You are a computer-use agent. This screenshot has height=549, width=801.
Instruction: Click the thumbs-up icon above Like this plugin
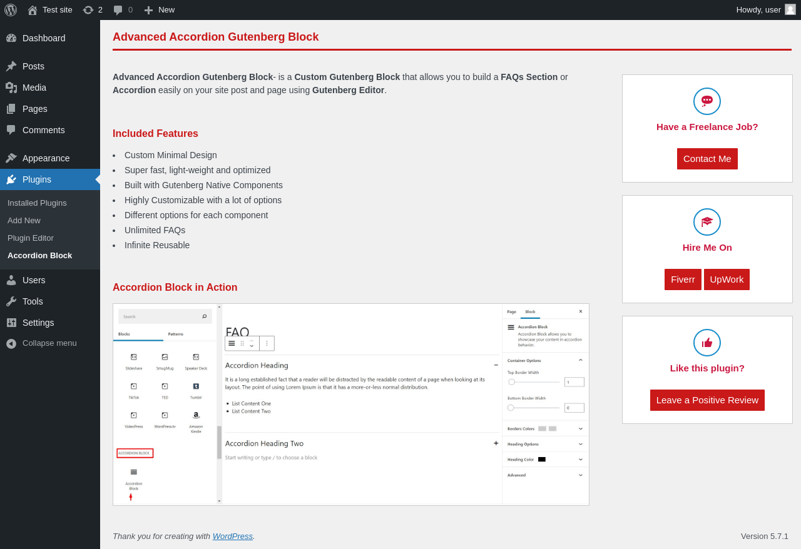pos(707,343)
